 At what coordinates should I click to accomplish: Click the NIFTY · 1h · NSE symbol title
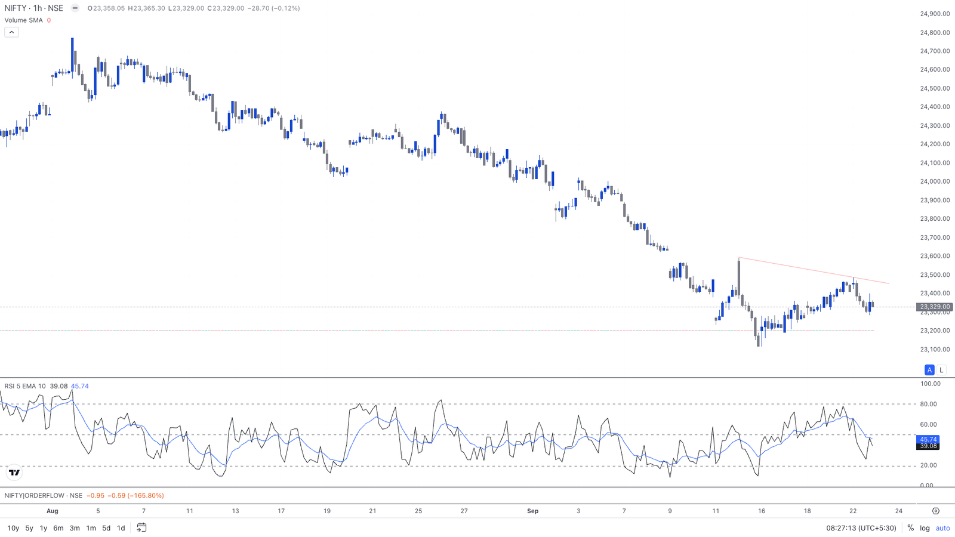[34, 8]
